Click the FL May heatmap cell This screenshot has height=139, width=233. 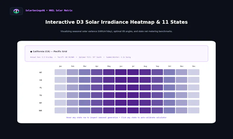[x=109, y=87]
